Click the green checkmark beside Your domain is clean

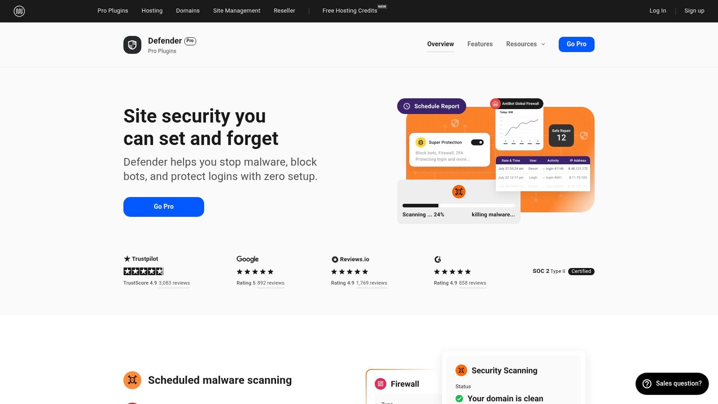(x=459, y=399)
